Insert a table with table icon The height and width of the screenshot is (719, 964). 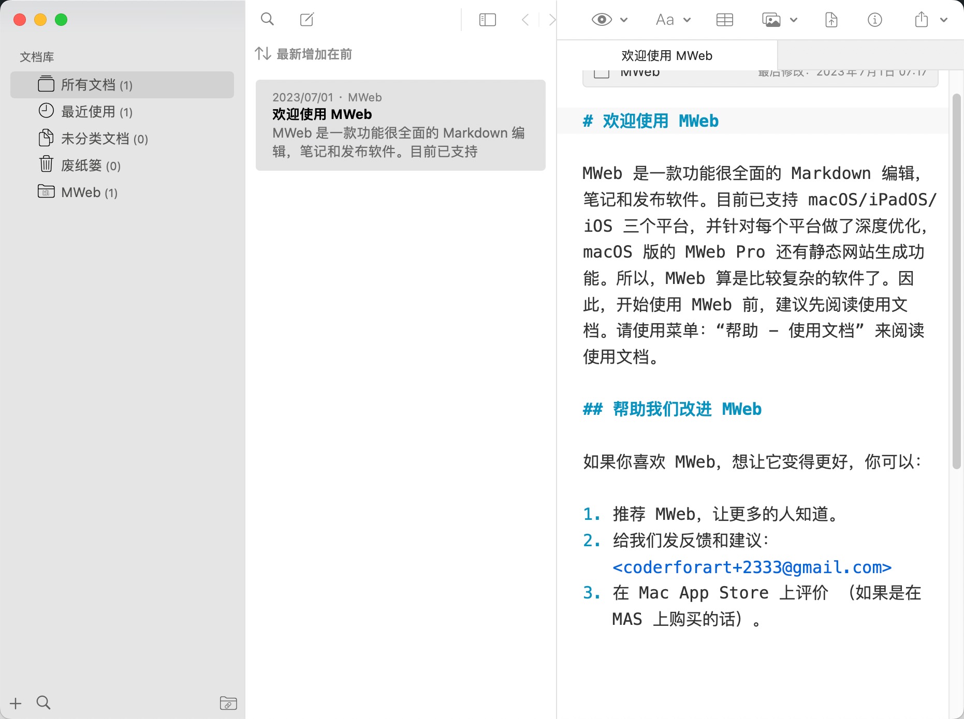[x=724, y=20]
